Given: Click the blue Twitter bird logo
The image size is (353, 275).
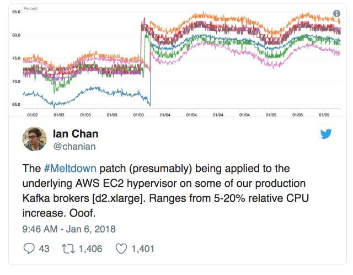Looking at the screenshot, I should (x=325, y=134).
